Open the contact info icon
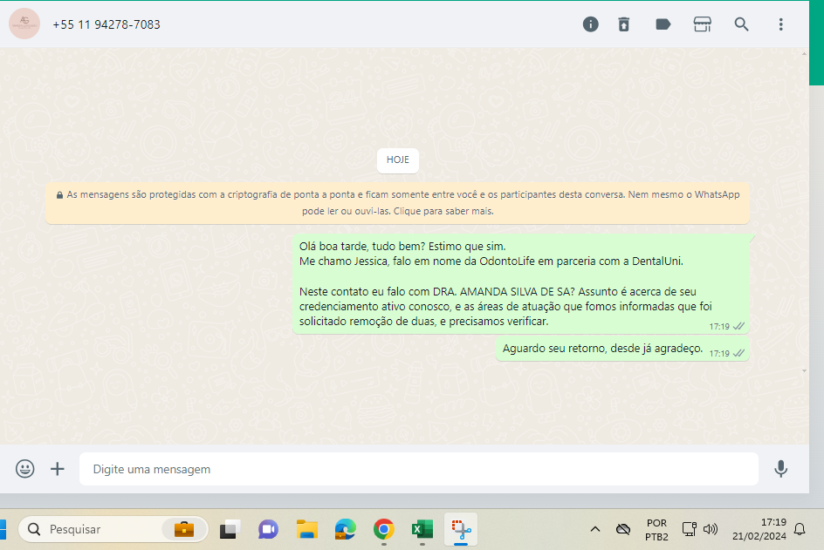Image resolution: width=824 pixels, height=550 pixels. 590,24
